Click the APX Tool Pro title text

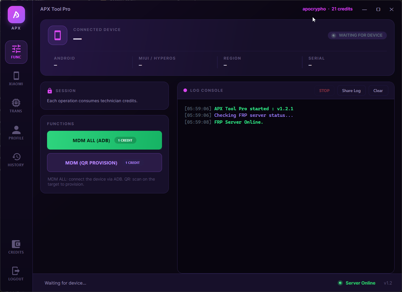[x=55, y=9]
